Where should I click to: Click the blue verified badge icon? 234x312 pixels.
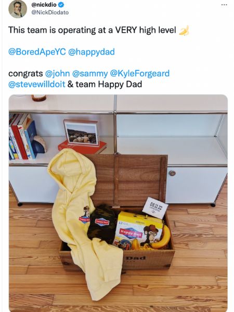tap(61, 4)
